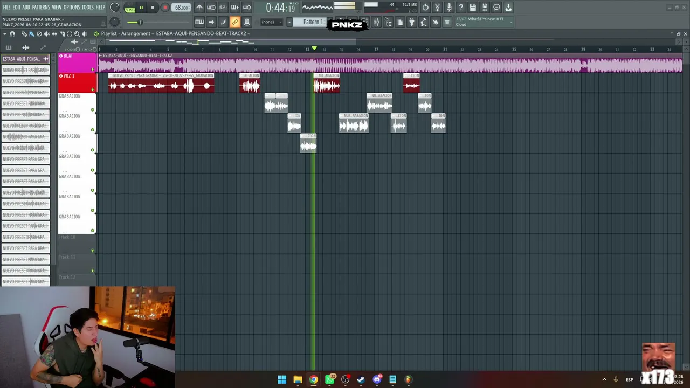Save project with the floppy disk icon
The height and width of the screenshot is (388, 690).
[473, 8]
